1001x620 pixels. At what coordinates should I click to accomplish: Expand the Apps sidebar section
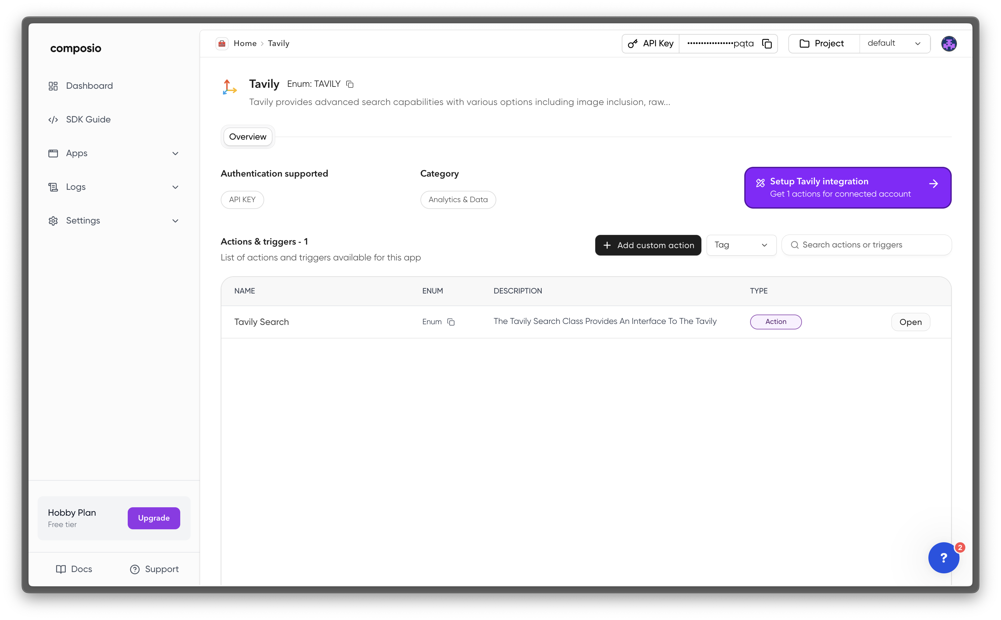pos(175,153)
